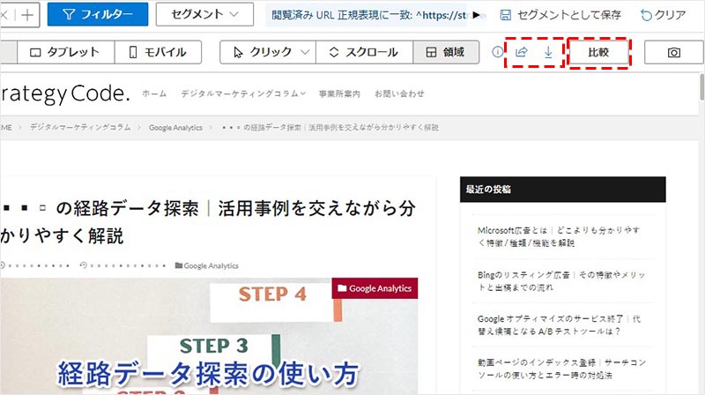Expand デジタルマーケティングコラム nav menu

pyautogui.click(x=243, y=93)
